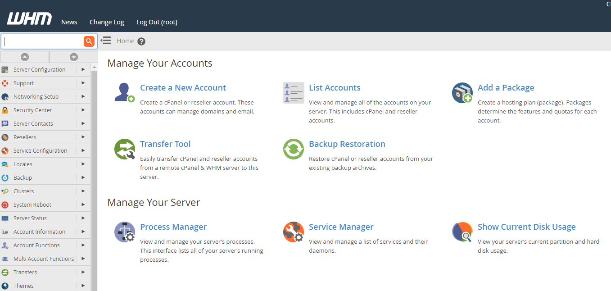611x291 pixels.
Task: Open the News menu item
Action: [x=69, y=22]
